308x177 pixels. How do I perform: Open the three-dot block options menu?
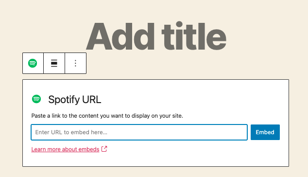[x=75, y=63]
